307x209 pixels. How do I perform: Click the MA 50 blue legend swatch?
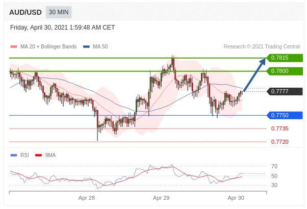[x=86, y=46]
